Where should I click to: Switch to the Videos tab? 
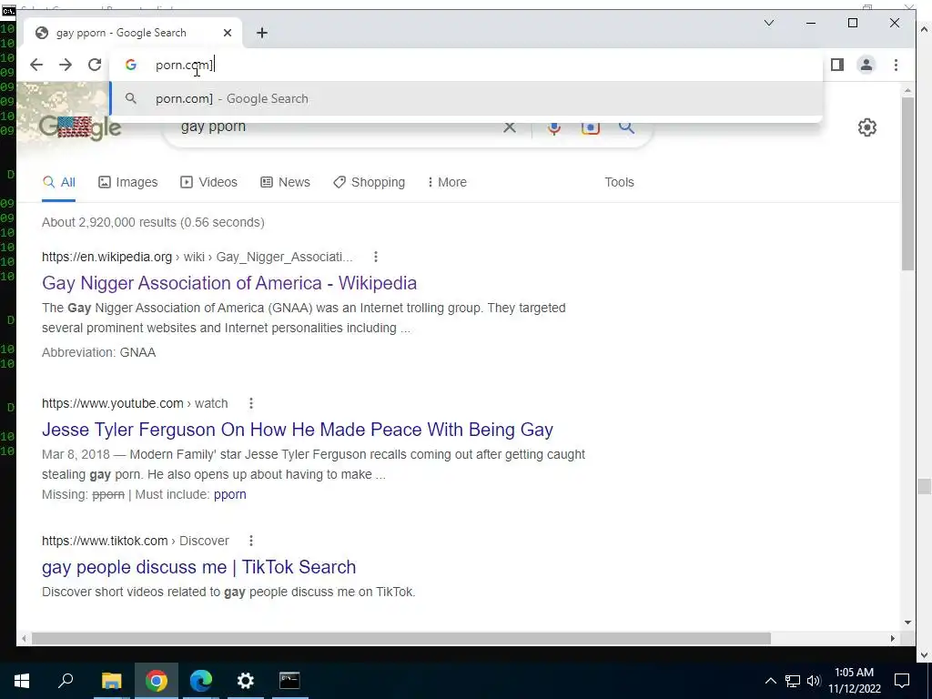point(208,182)
